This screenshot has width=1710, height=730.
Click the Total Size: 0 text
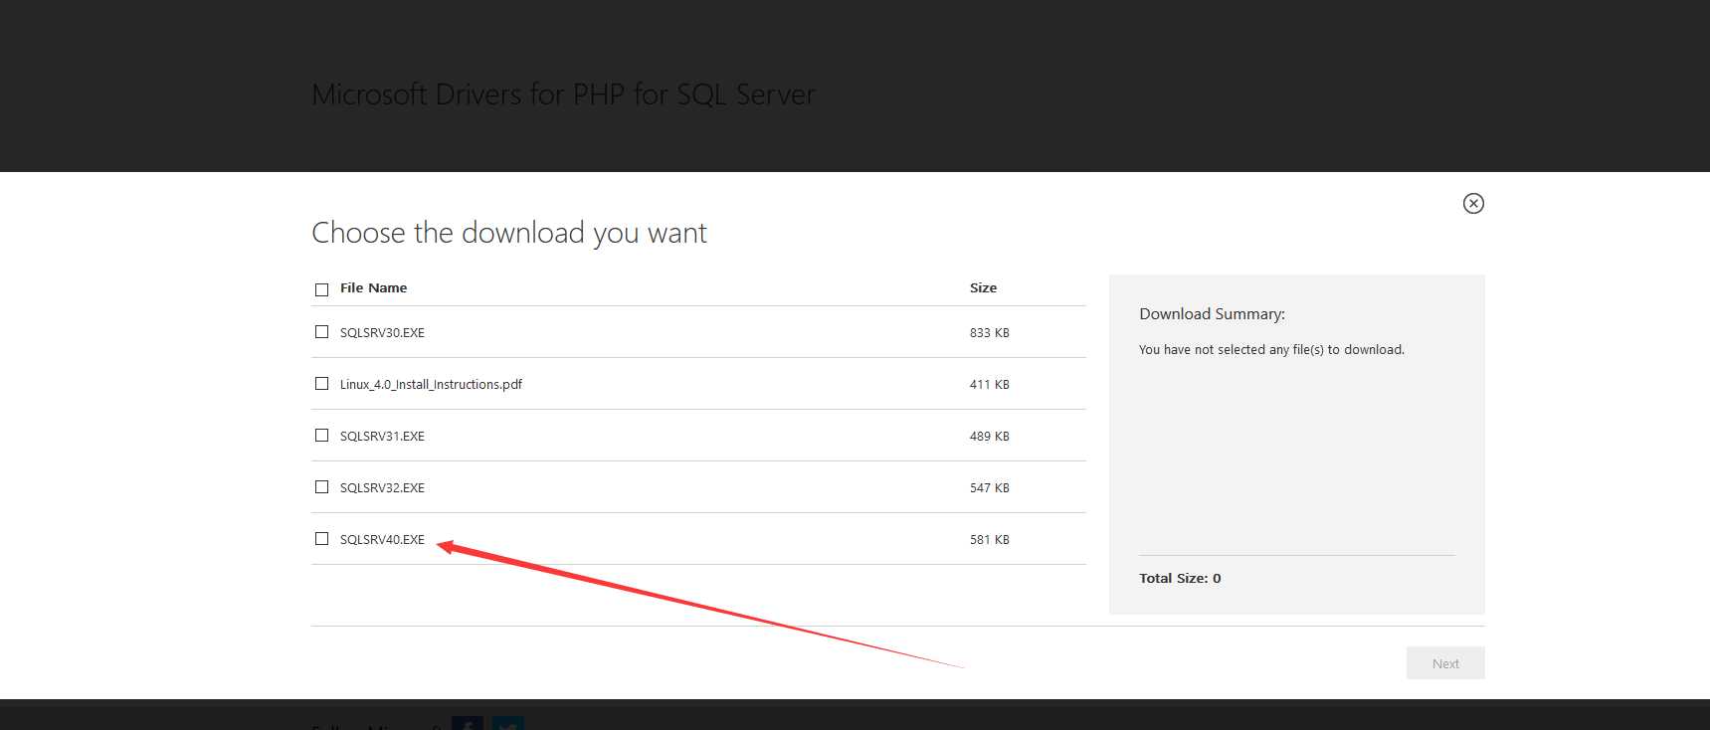point(1180,578)
